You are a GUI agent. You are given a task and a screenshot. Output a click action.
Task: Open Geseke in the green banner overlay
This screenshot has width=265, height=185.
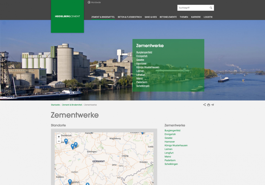(140, 60)
